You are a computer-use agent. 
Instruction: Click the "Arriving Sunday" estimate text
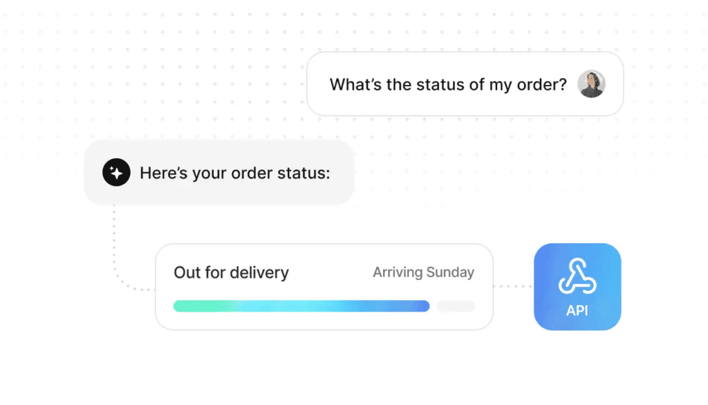[x=423, y=272]
